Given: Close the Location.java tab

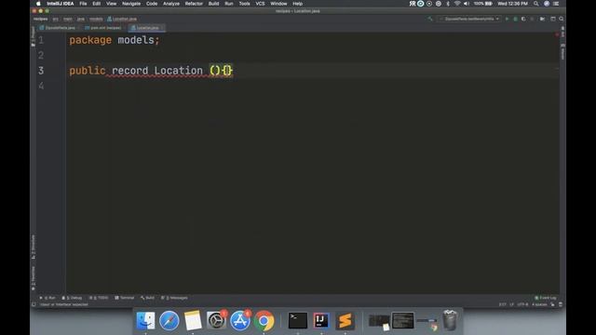Looking at the screenshot, I should coord(162,28).
